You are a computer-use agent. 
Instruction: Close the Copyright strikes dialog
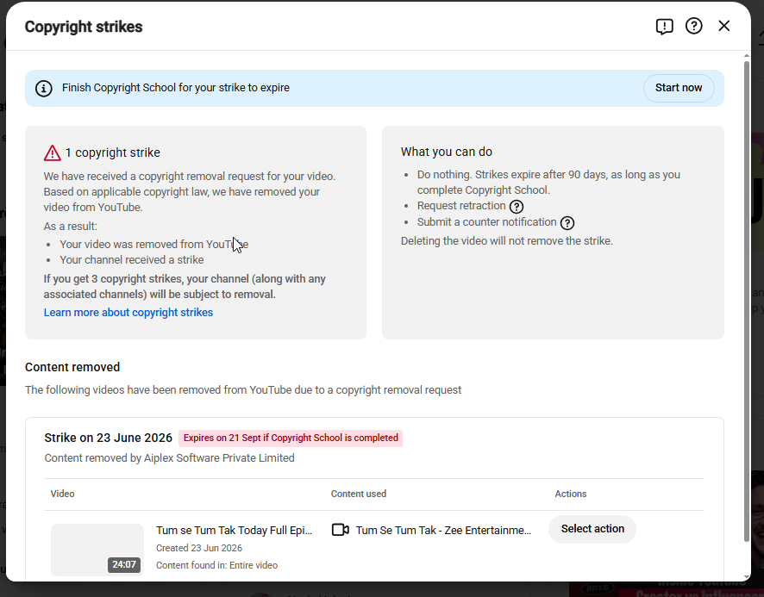[724, 26]
